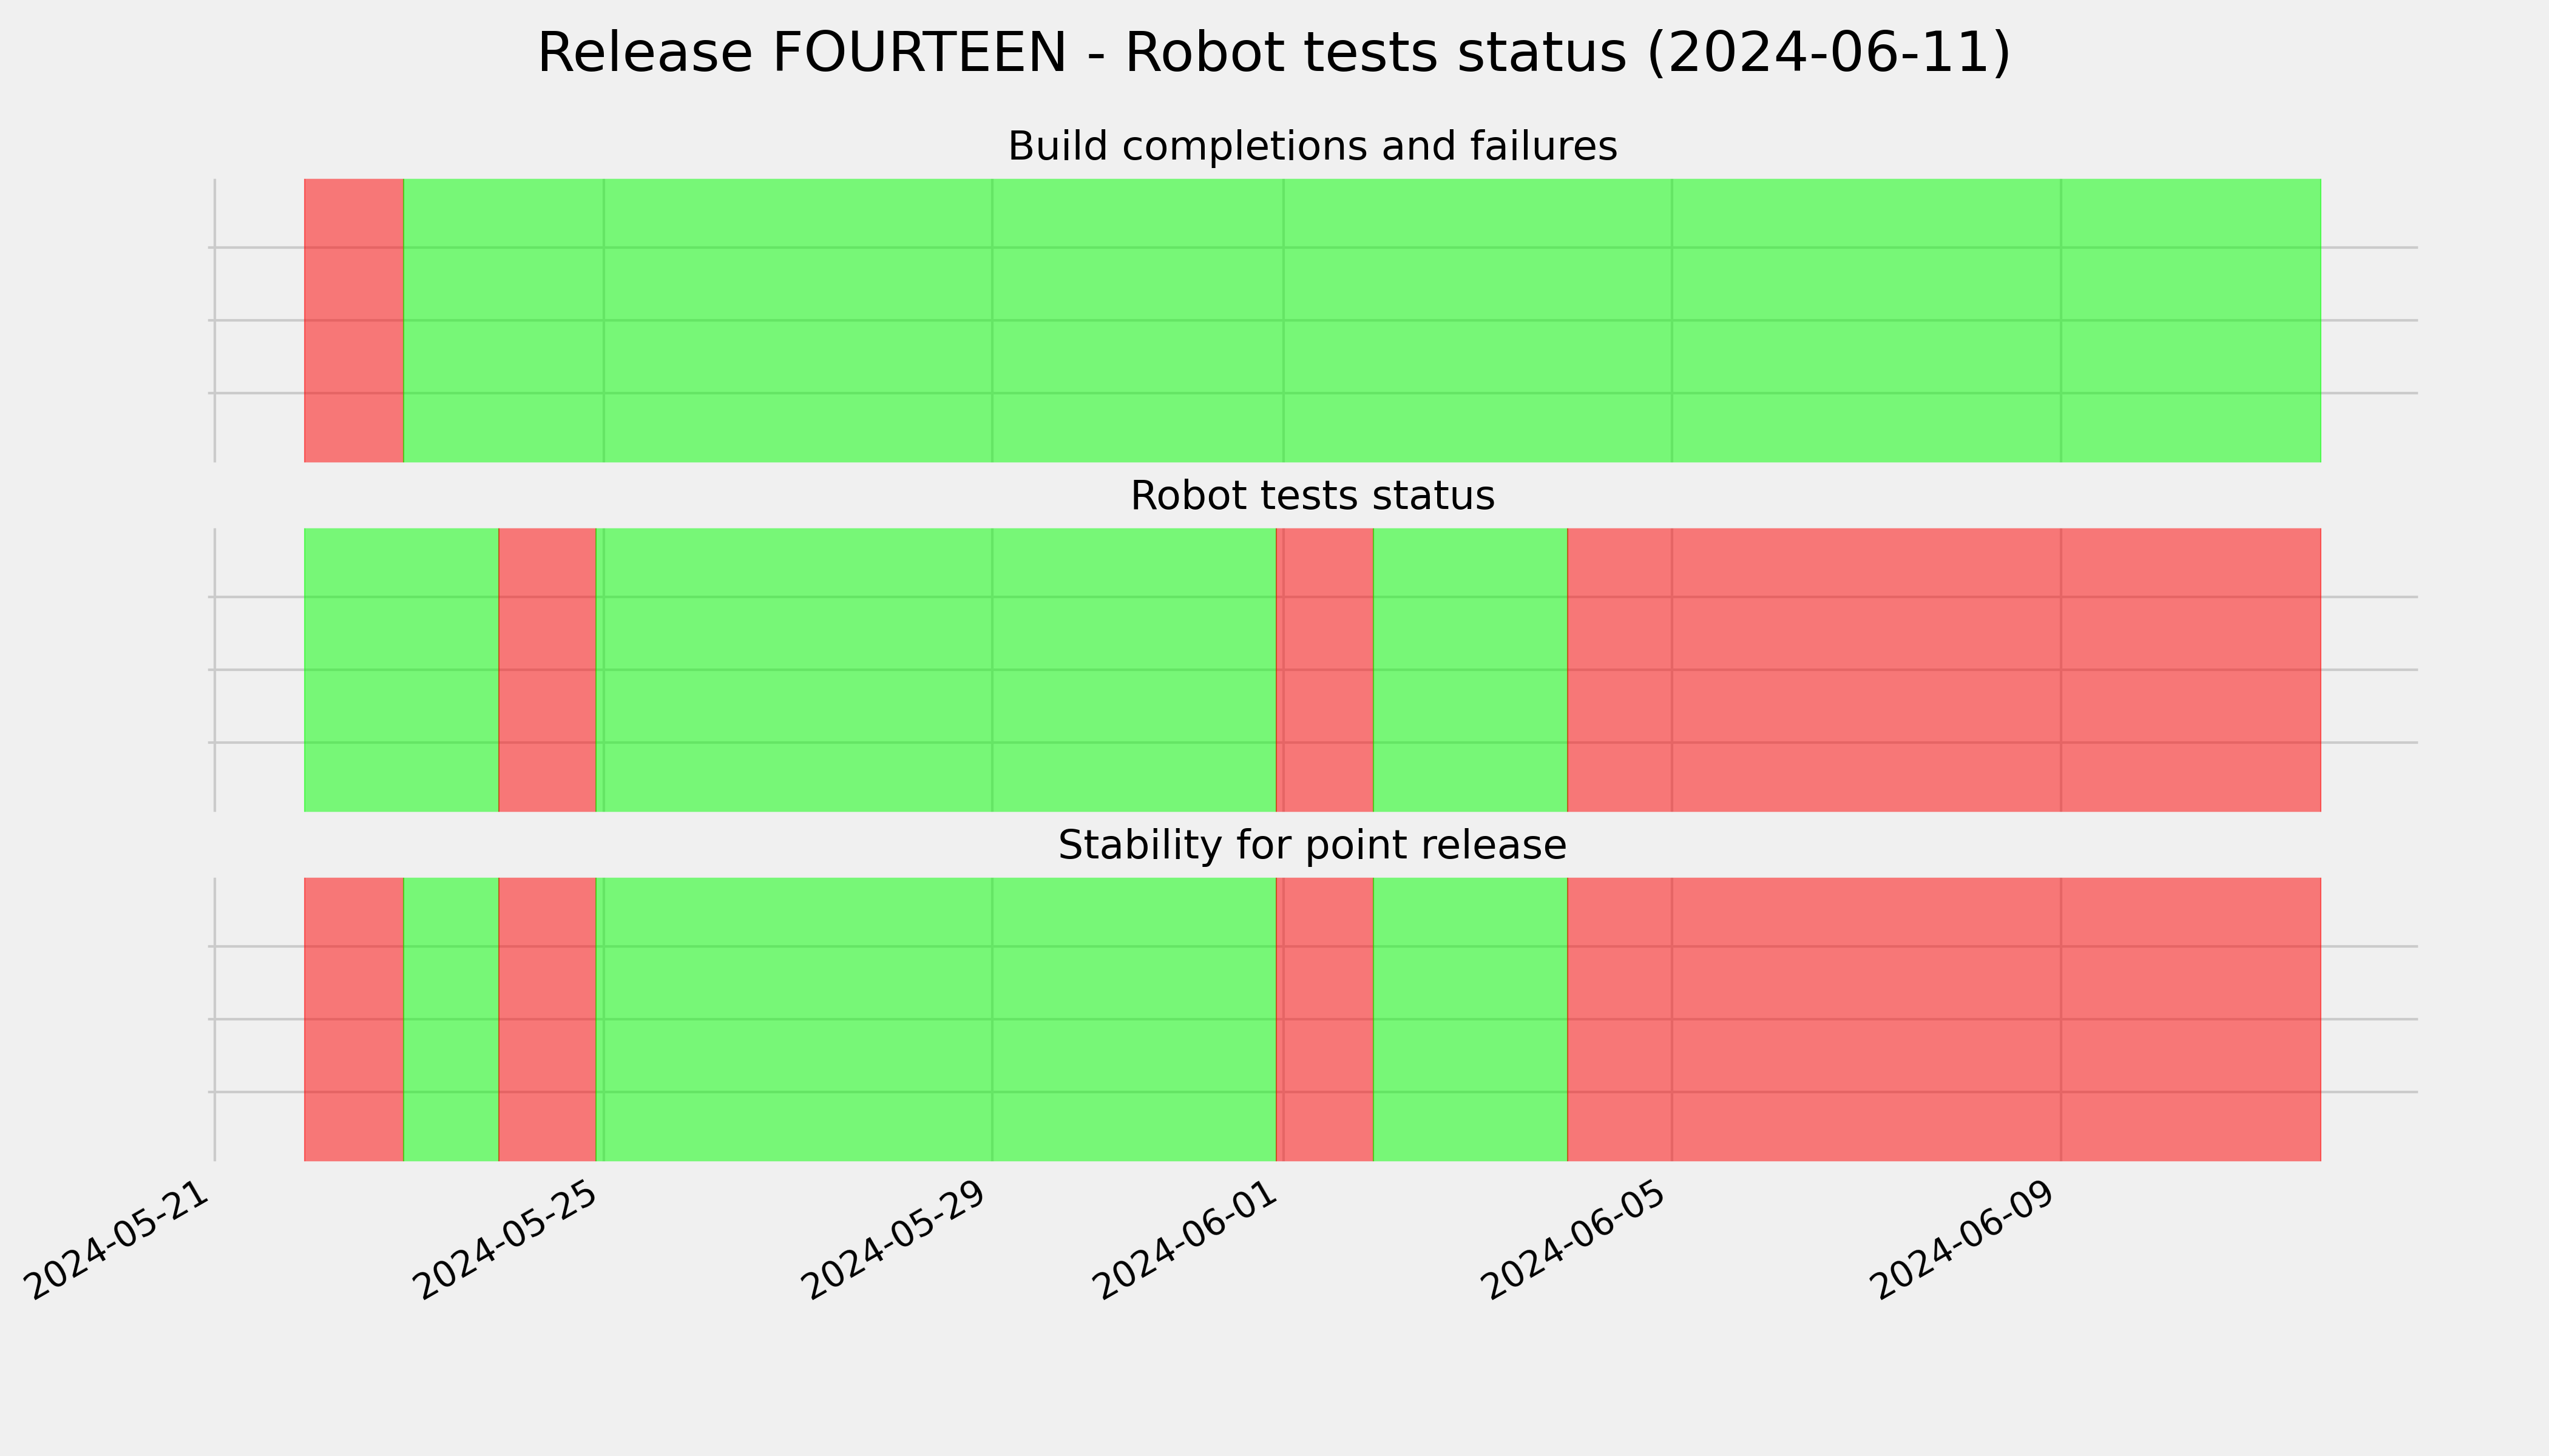Select the large green area in Build chart
Screen dimensions: 2549x1456
1363,320
